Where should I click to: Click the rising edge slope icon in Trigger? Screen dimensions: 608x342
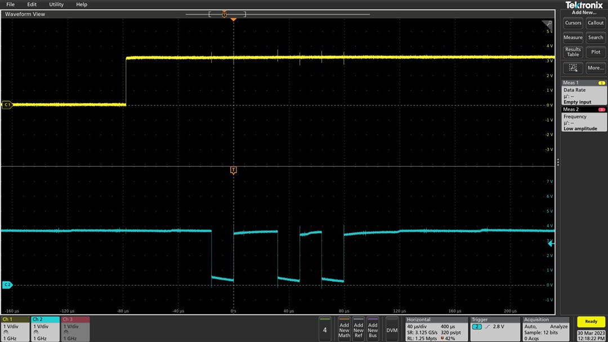coord(488,327)
